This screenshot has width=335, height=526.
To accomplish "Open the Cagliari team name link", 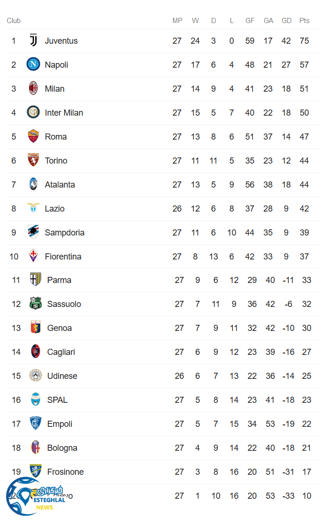I will [x=61, y=352].
